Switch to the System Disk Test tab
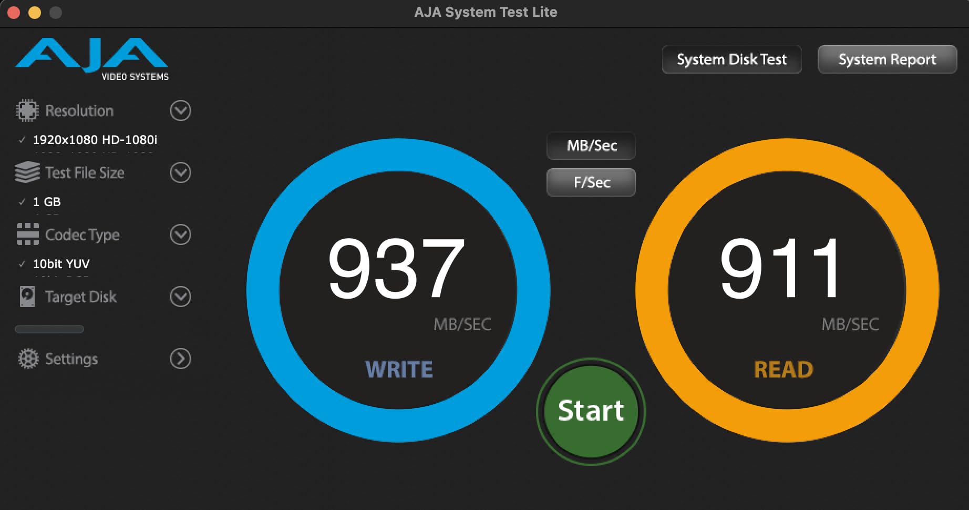 tap(731, 59)
